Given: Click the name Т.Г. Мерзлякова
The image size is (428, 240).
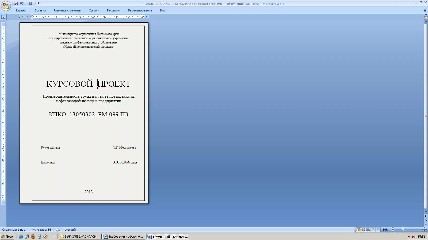Looking at the screenshot, I should [x=124, y=147].
